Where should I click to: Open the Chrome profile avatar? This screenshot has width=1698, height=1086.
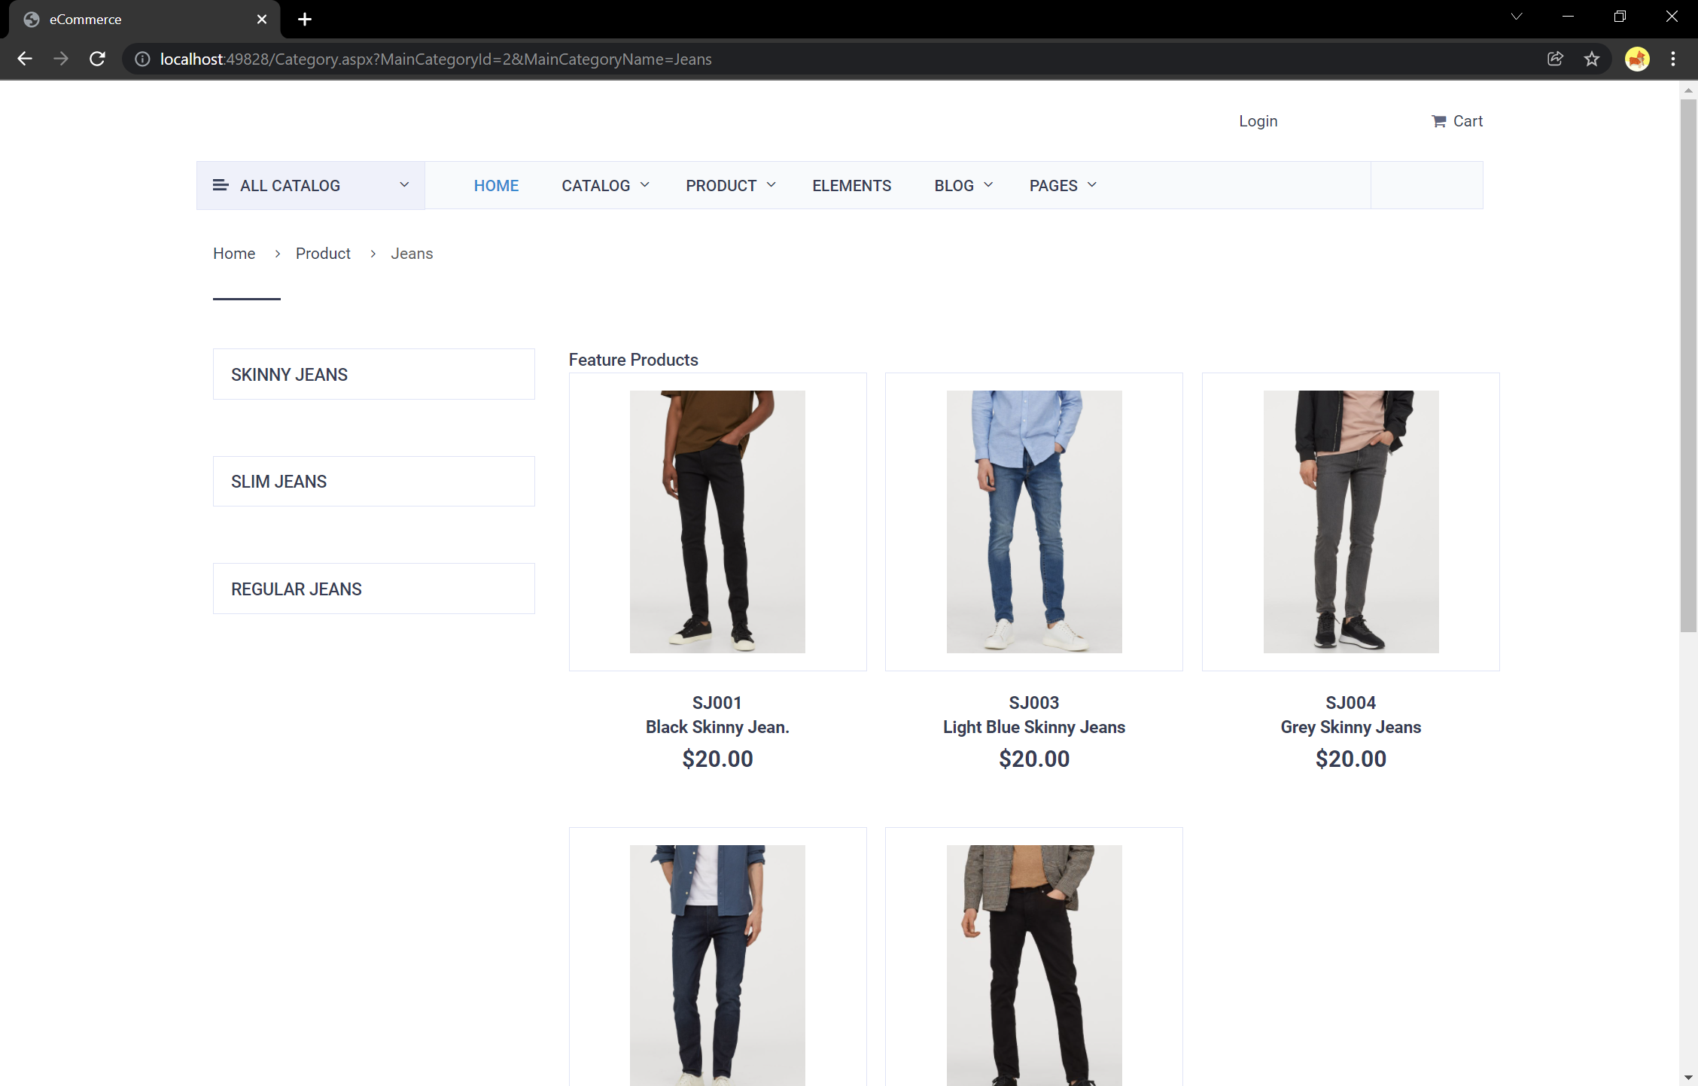point(1637,59)
